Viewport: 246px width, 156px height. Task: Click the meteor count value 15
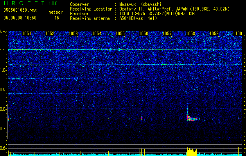pyautogui.click(x=57, y=18)
